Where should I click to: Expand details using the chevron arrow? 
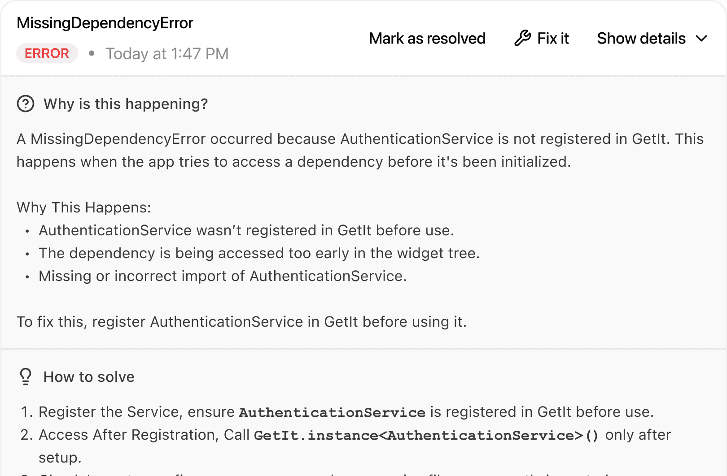701,39
